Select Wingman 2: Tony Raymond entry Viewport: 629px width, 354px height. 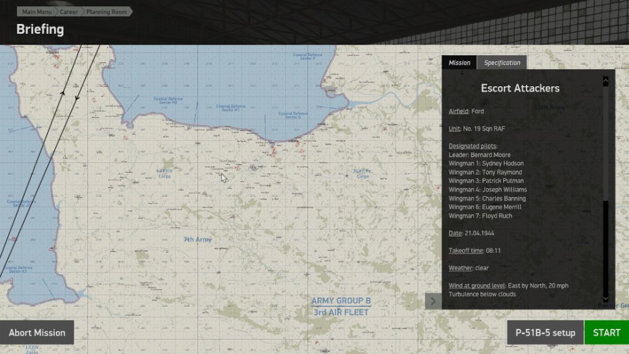pos(485,172)
